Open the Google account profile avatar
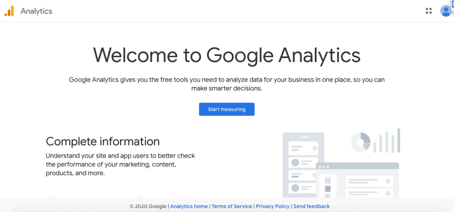 [445, 11]
